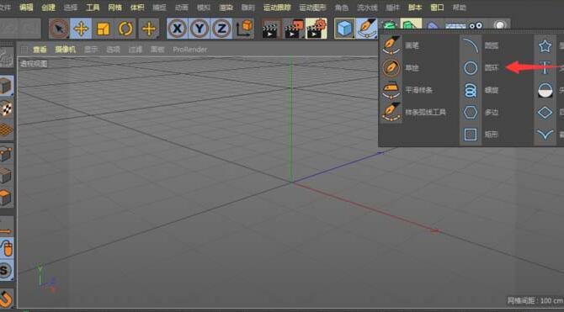564x312 pixels.
Task: Open the 脚本 Script menu
Action: (x=415, y=8)
